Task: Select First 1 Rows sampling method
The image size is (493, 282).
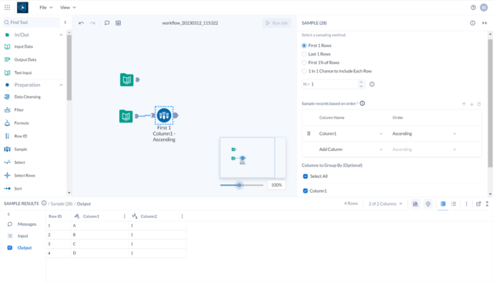Action: click(304, 45)
